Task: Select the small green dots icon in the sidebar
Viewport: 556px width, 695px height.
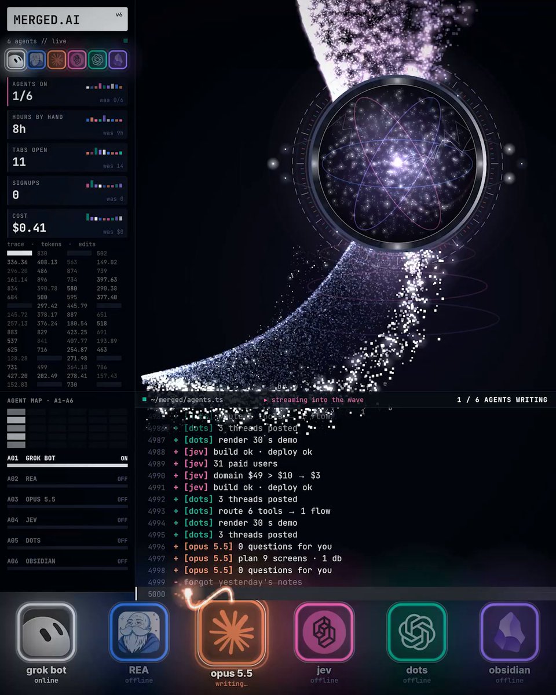Action: pyautogui.click(x=97, y=60)
